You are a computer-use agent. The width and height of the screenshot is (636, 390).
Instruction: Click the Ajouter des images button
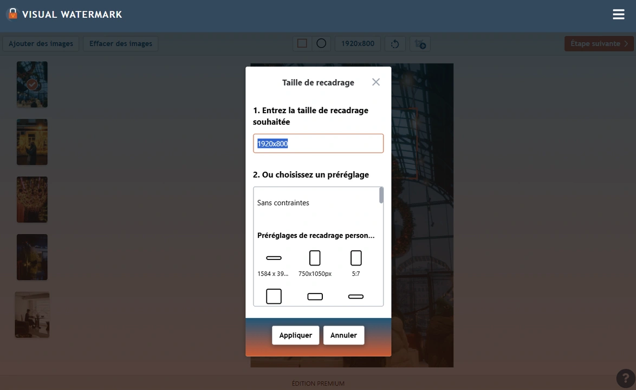tap(41, 43)
